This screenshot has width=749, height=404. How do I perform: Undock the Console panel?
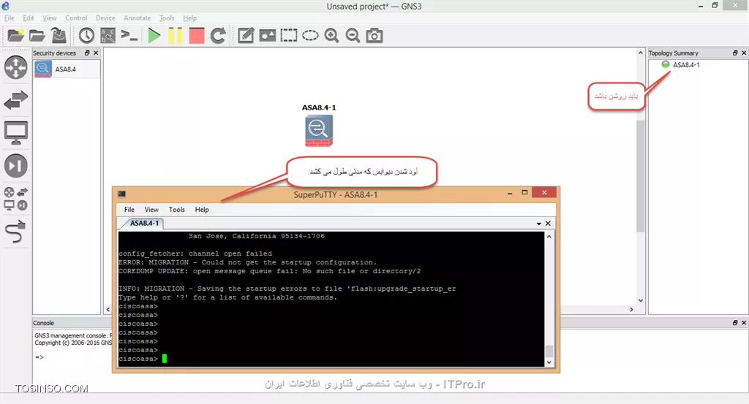(x=735, y=323)
